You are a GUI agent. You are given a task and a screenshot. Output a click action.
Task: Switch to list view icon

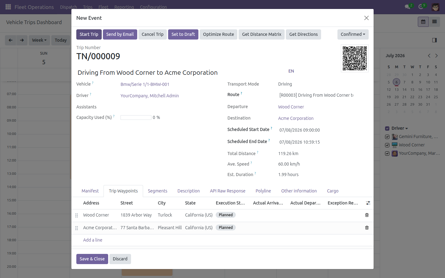click(434, 22)
